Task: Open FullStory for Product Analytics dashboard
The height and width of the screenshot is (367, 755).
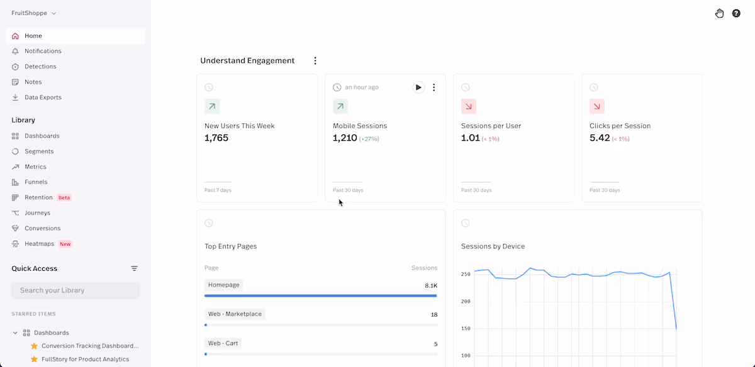Action: (85, 359)
